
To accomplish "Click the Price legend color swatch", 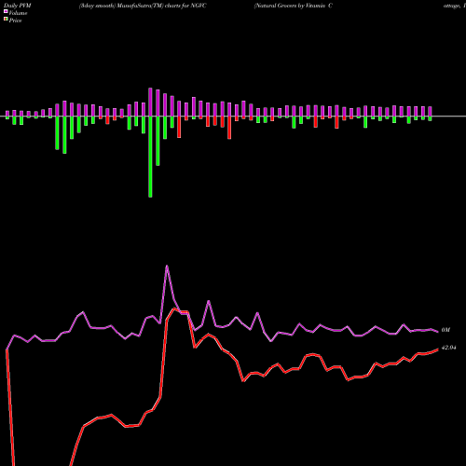I will [6, 20].
